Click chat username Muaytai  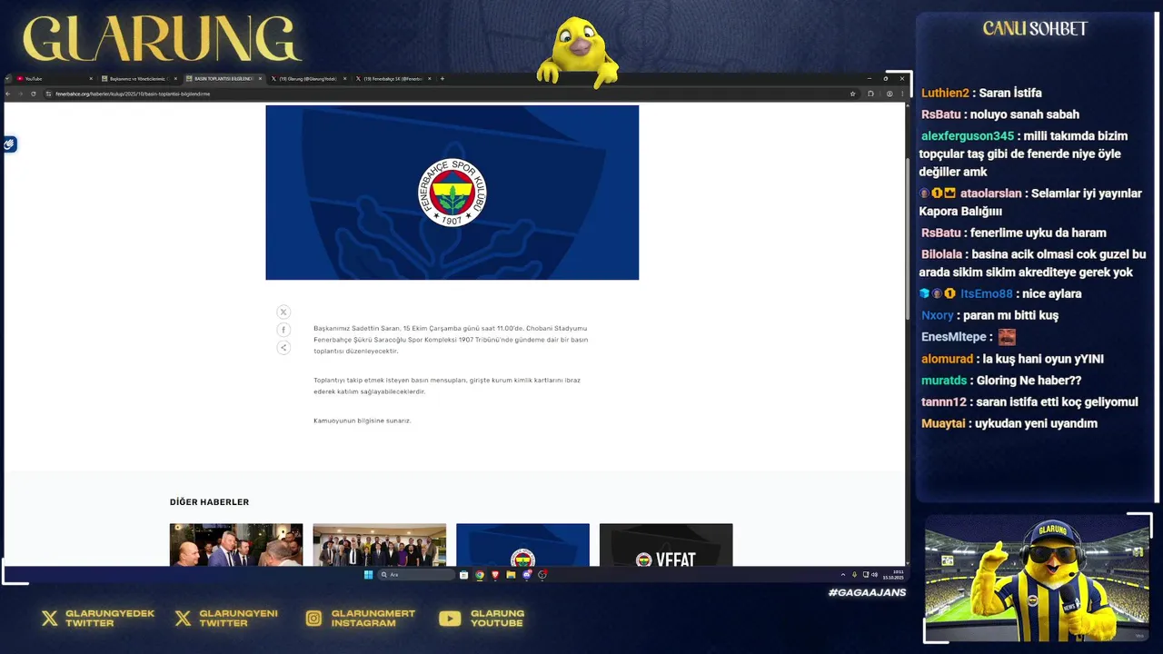(x=943, y=423)
